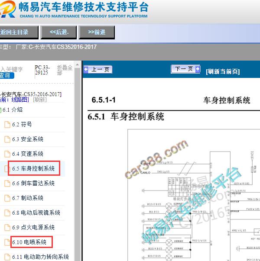Screen dimensions: 260x261
Task: Click the document icon beside 6.3 安全系统
Action: pos(7,139)
